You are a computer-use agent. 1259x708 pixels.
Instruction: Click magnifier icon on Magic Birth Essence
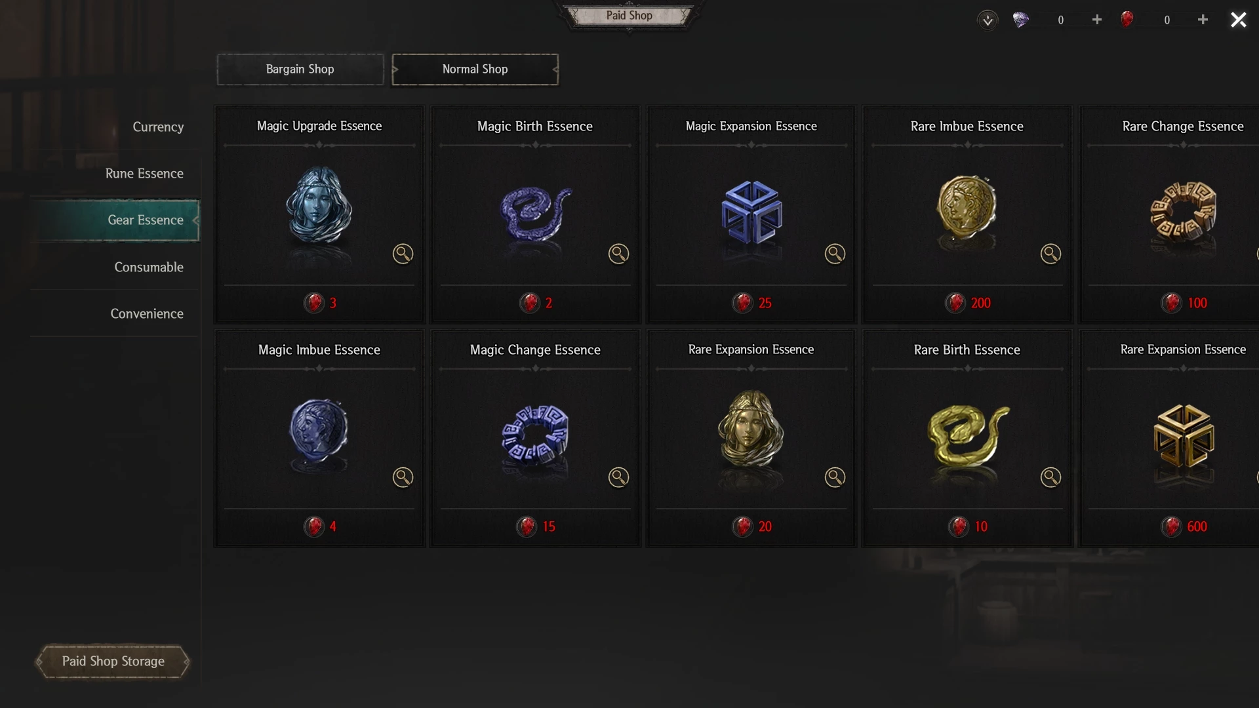click(618, 254)
